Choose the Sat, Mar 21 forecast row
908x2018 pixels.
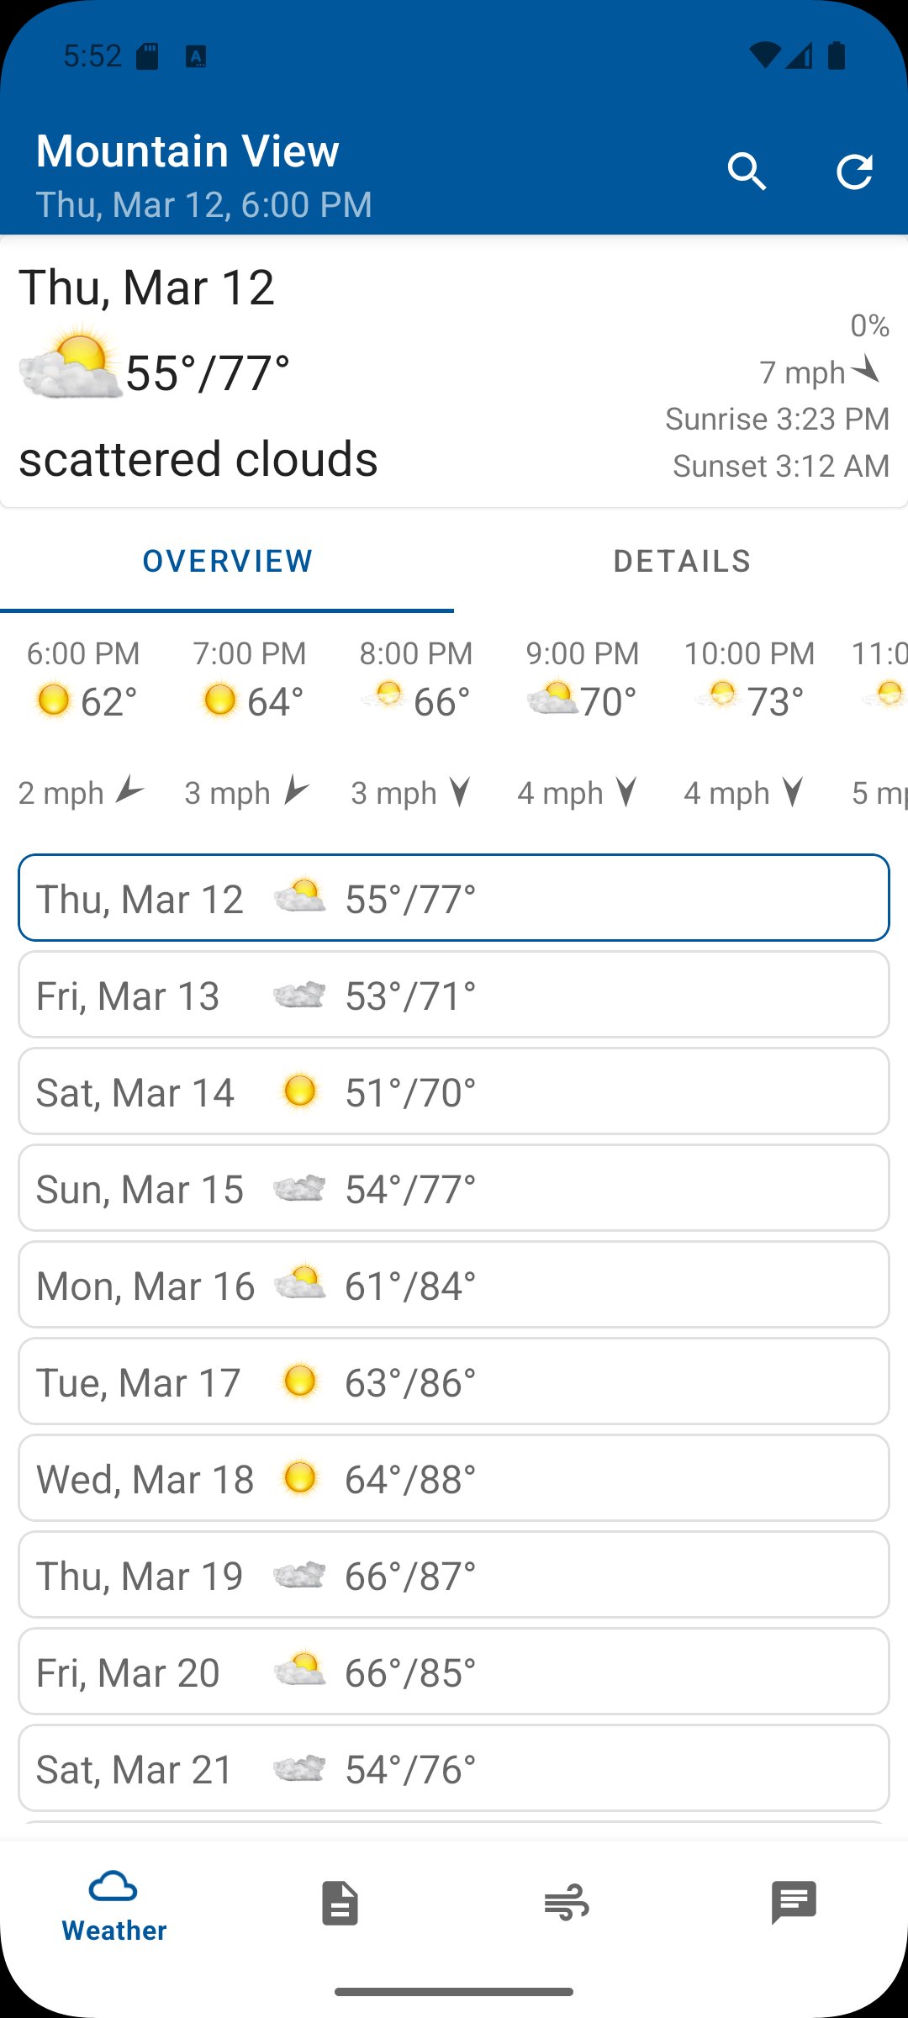point(454,1768)
